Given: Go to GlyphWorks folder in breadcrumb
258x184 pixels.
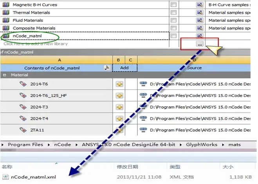Looking at the screenshot, I should [x=202, y=145].
